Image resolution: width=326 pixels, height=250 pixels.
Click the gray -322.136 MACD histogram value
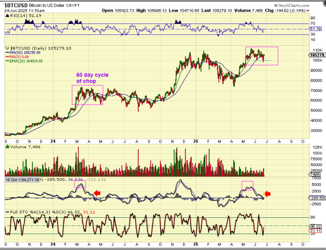pos(96,180)
